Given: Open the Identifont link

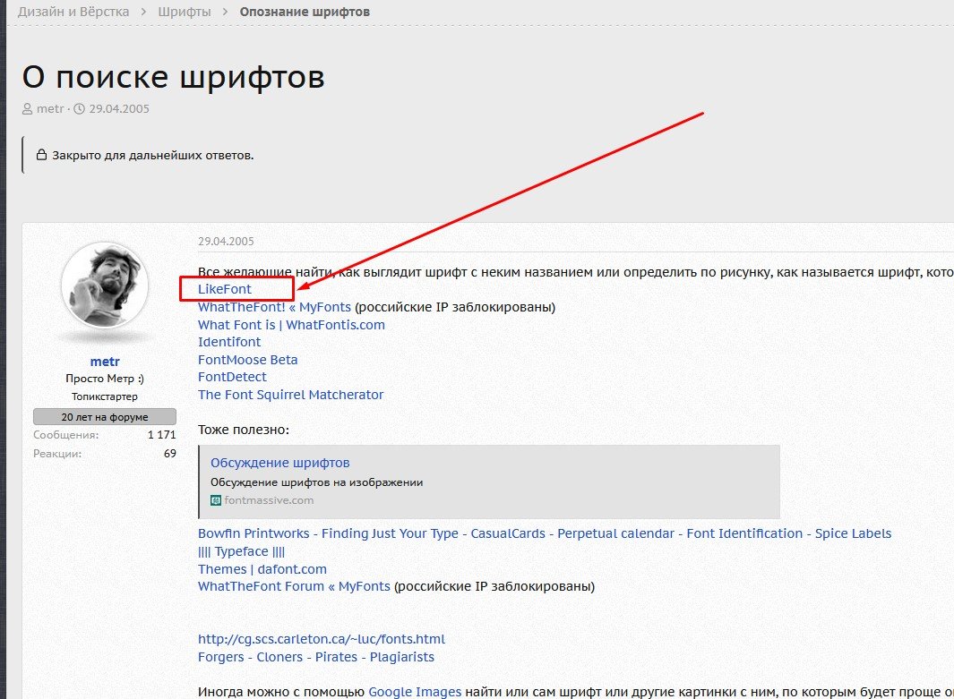Looking at the screenshot, I should coord(228,342).
